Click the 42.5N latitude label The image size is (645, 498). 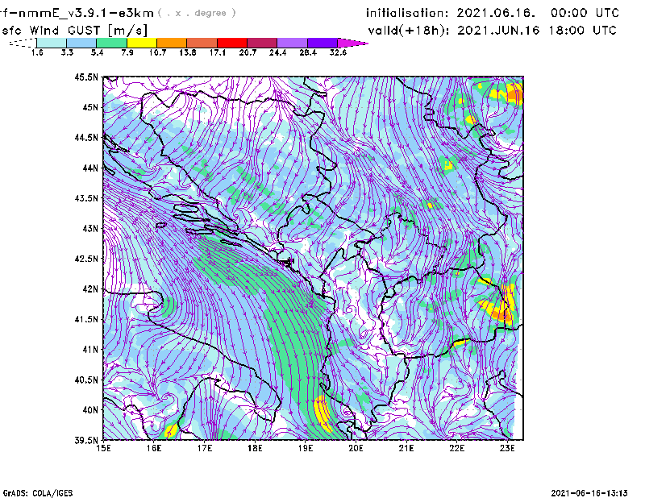pyautogui.click(x=86, y=259)
